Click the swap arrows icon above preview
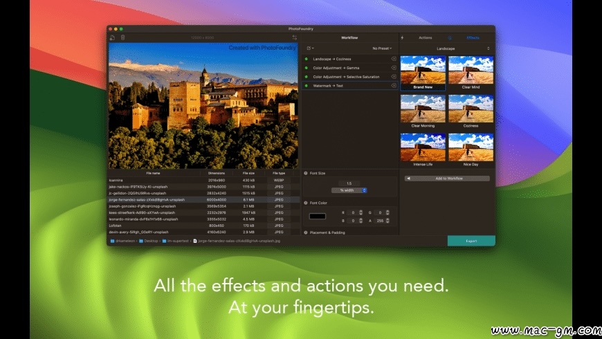Screen dimensions: 602x339 coord(295,37)
